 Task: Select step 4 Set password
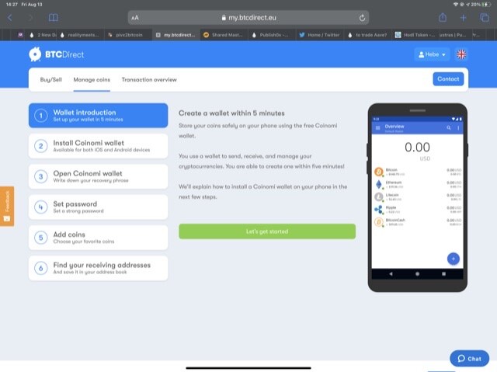[99, 207]
